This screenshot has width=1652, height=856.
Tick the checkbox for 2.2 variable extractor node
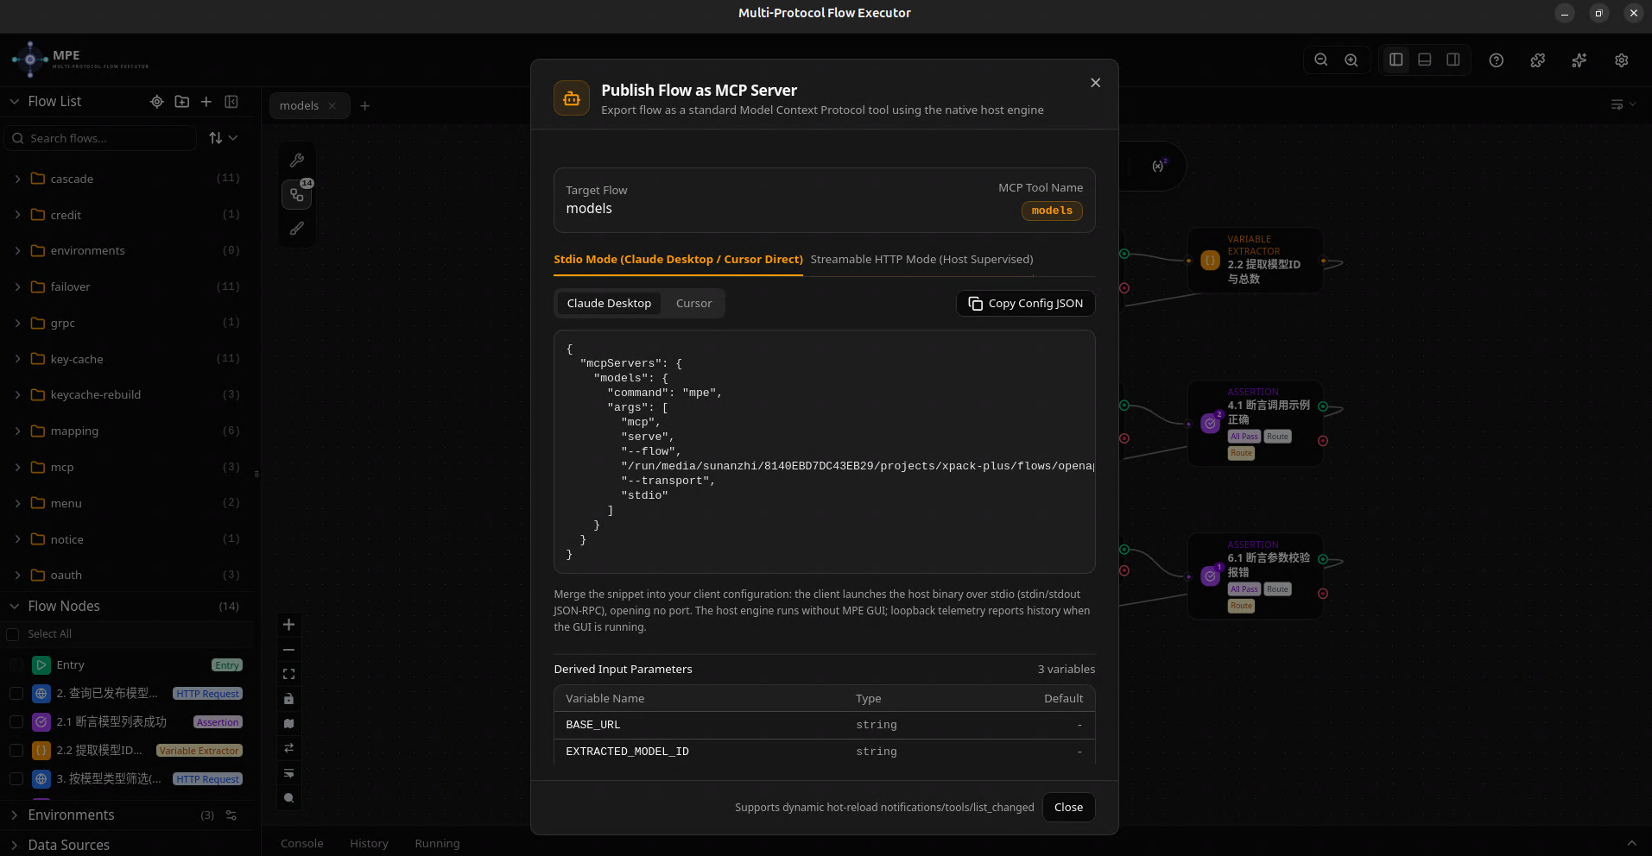(x=16, y=751)
